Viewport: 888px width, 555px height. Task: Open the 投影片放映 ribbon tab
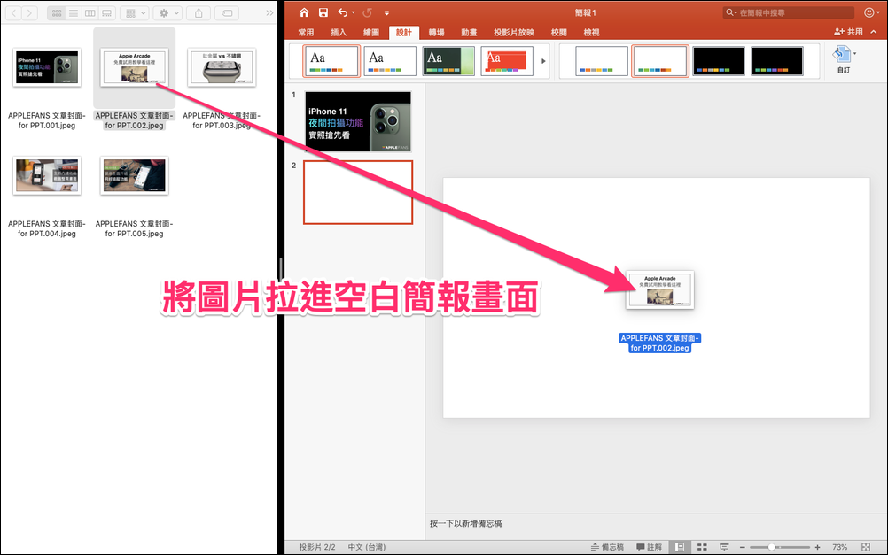pyautogui.click(x=514, y=32)
